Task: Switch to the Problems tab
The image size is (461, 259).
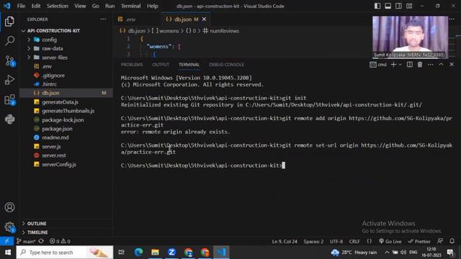Action: tap(132, 65)
